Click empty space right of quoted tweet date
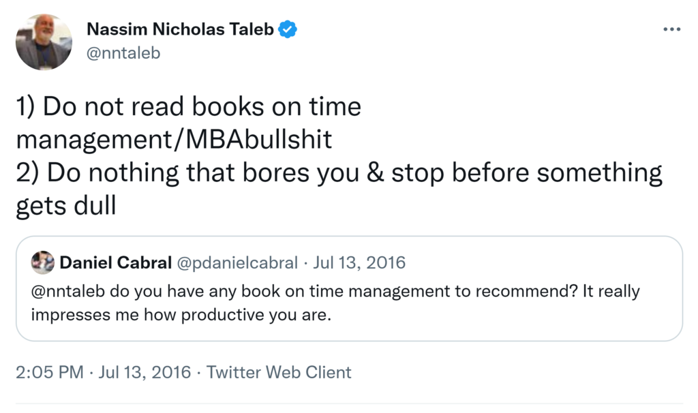 (x=545, y=262)
